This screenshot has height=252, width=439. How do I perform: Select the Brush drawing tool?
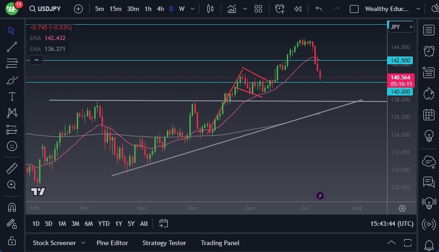(x=12, y=80)
